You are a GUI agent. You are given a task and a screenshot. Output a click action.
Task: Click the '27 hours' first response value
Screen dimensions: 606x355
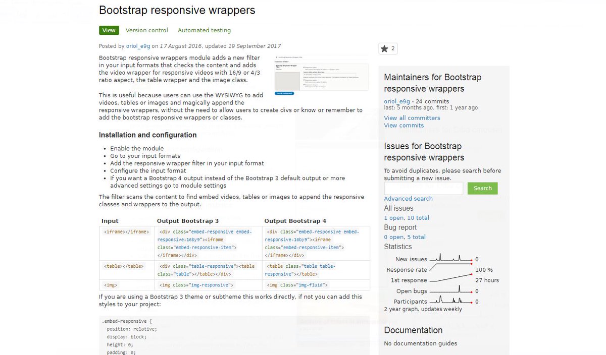[x=487, y=280]
